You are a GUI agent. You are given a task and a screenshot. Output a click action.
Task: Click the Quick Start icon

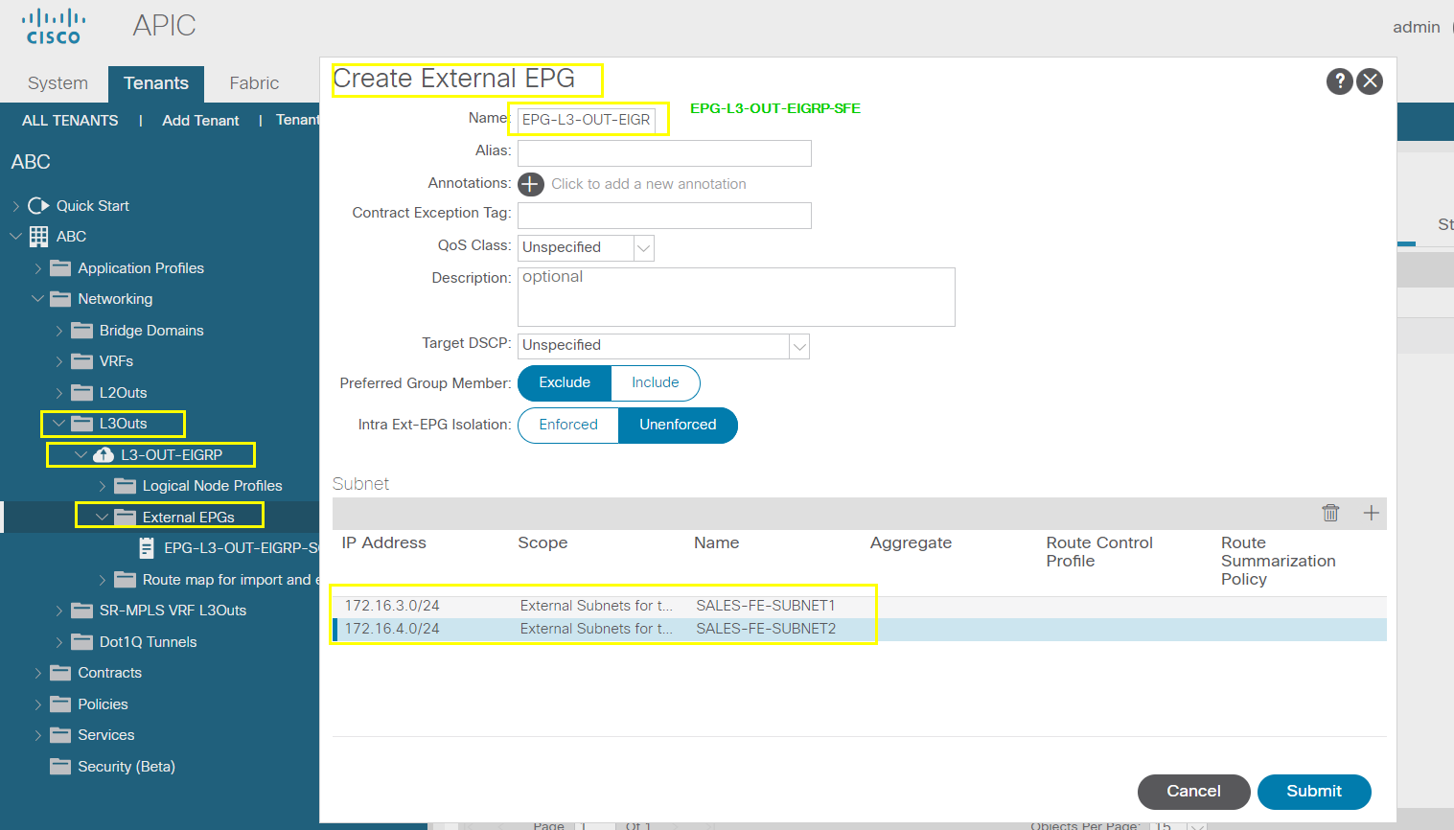(x=38, y=205)
